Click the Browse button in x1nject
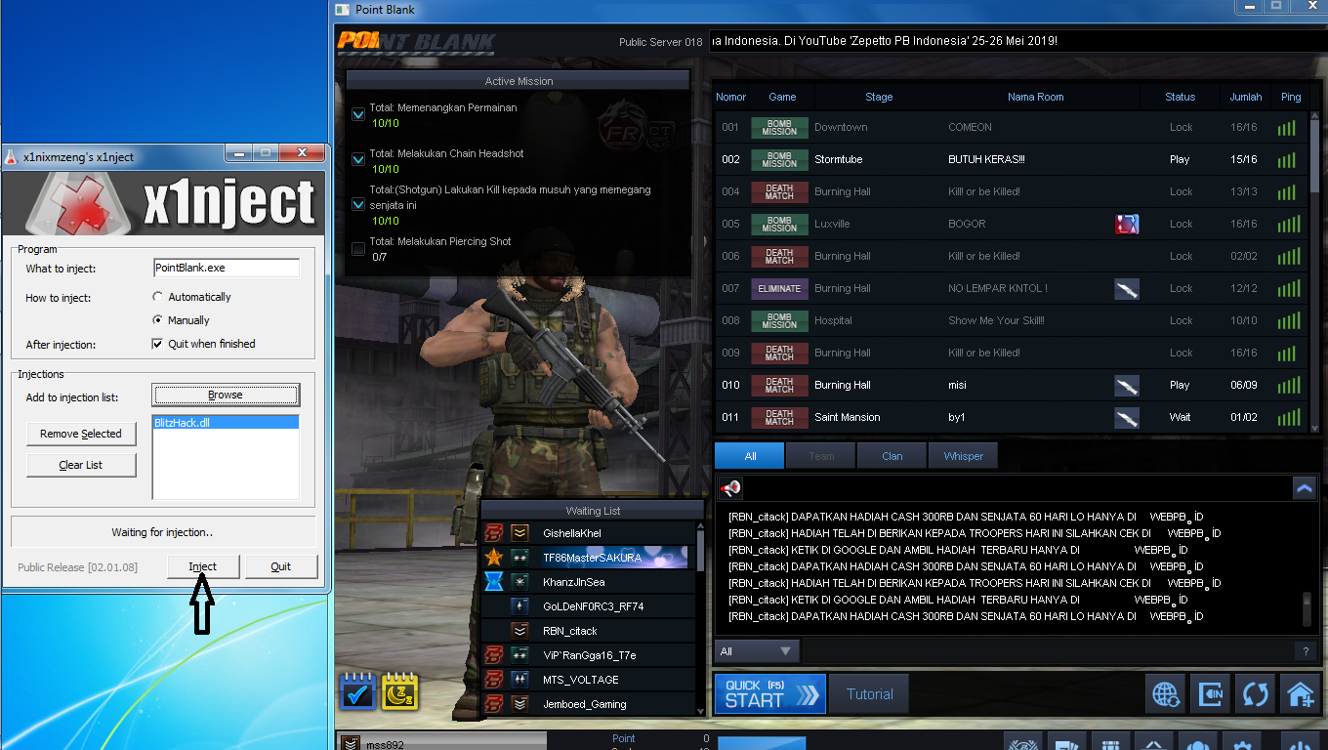The height and width of the screenshot is (750, 1328). (226, 395)
